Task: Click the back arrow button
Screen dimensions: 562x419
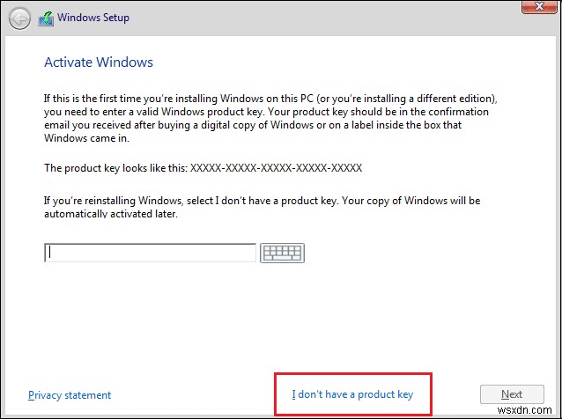Action: [21, 16]
